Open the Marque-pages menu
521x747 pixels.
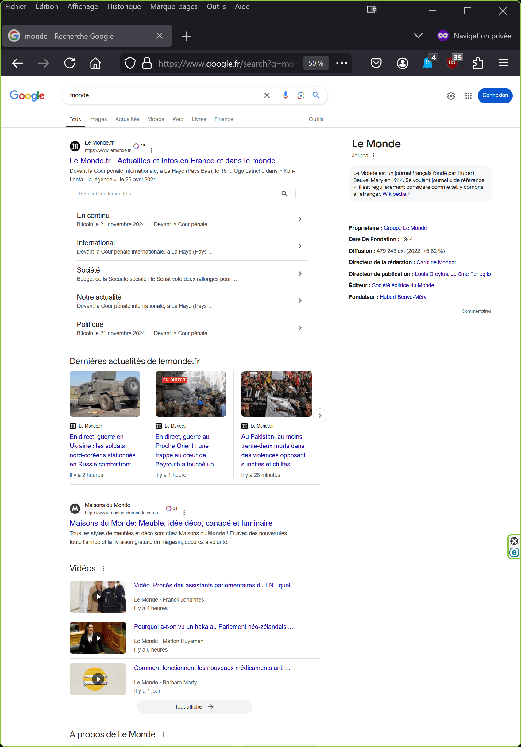(x=174, y=6)
